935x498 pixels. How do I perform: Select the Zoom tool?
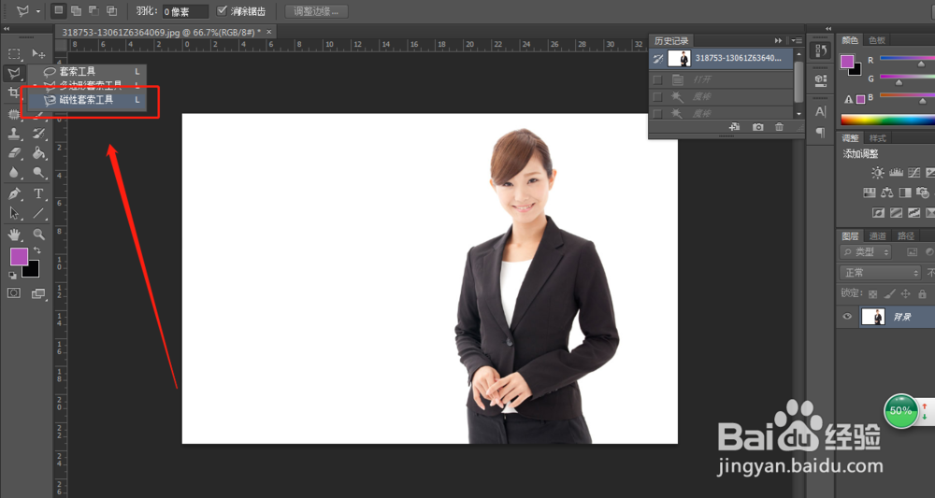coord(38,235)
